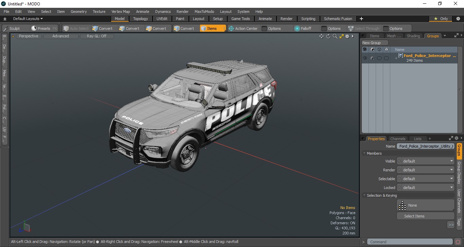Open the layout settings gear icon
The width and height of the screenshot is (464, 247).
(x=458, y=19)
